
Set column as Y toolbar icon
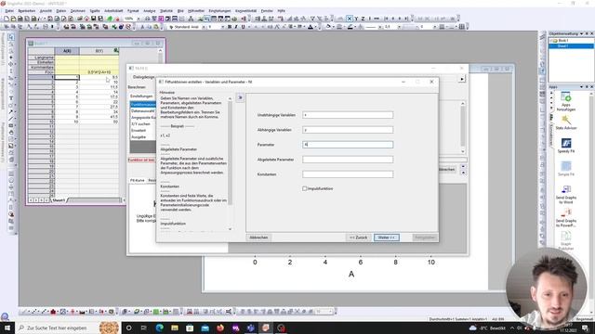click(356, 19)
